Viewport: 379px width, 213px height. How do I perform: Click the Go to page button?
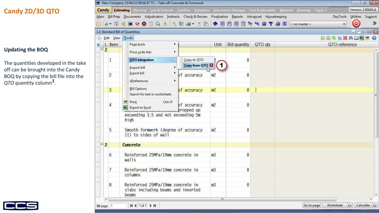[x=312, y=205]
